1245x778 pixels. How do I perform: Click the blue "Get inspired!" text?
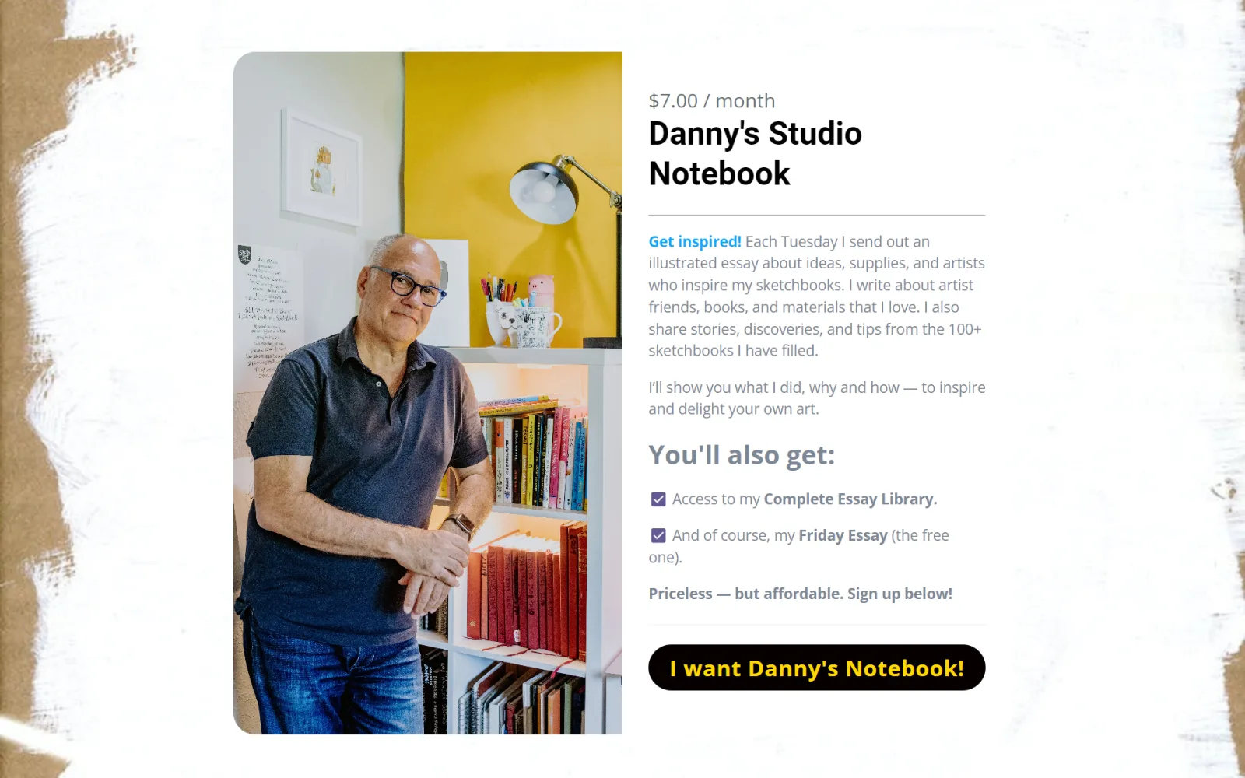(x=695, y=242)
